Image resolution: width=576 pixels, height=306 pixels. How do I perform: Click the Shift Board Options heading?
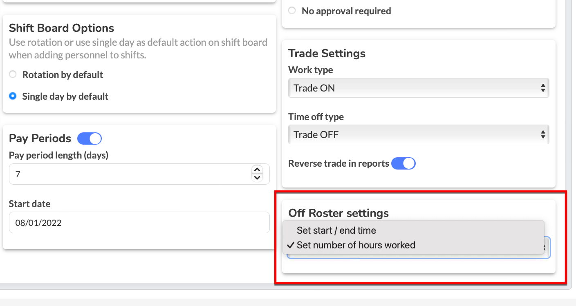[x=61, y=28]
